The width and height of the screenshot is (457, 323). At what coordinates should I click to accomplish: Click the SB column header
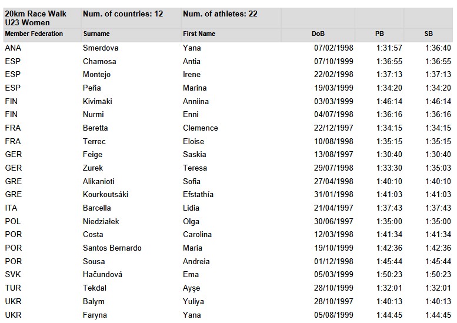point(428,34)
